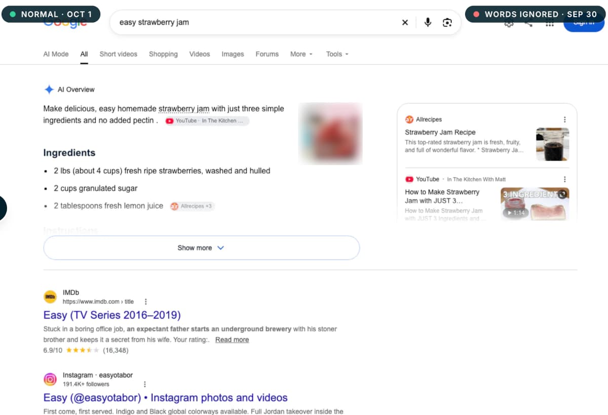The width and height of the screenshot is (608, 415).
Task: Click the https://www.imdb.com › title URL
Action: click(x=98, y=301)
